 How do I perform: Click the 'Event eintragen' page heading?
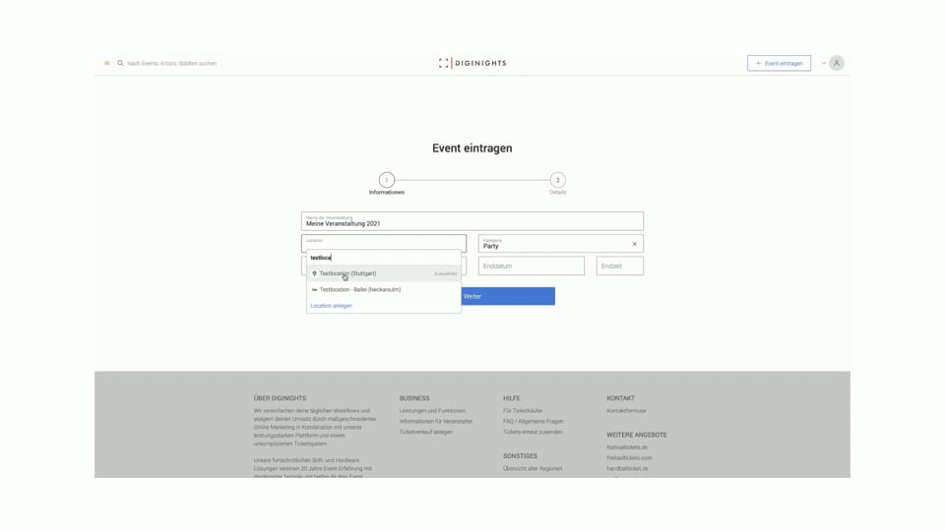[x=472, y=148]
